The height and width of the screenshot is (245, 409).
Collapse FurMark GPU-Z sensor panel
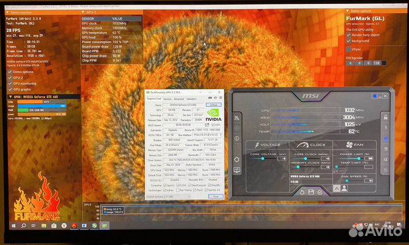[83, 12]
